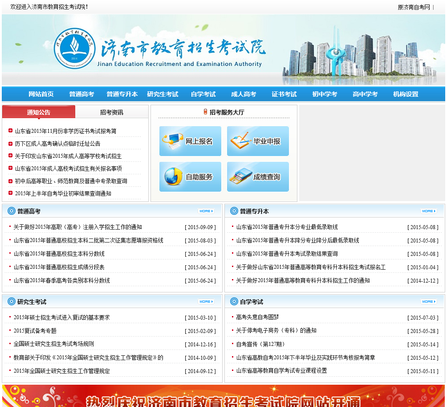Open 教育部关于印发《2015年全国硕士研究生招生工作管理规定》的
This screenshot has width=447, height=407.
tap(88, 358)
